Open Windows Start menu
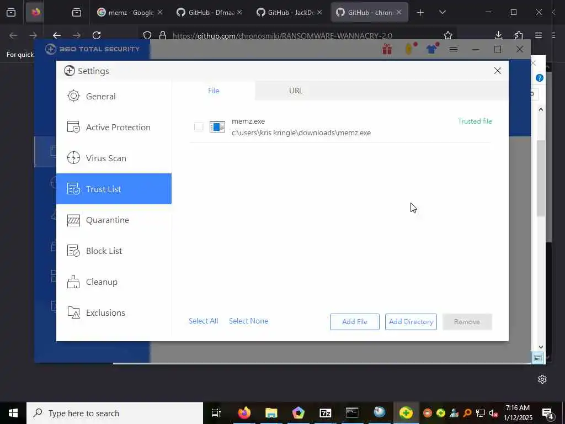Image resolution: width=565 pixels, height=424 pixels. click(x=13, y=413)
